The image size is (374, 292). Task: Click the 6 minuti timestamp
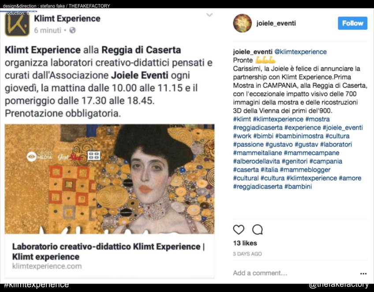pos(48,30)
